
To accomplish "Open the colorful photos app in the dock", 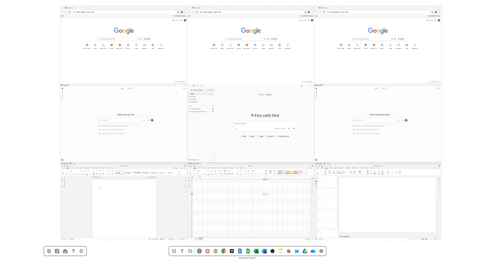I will (289, 251).
